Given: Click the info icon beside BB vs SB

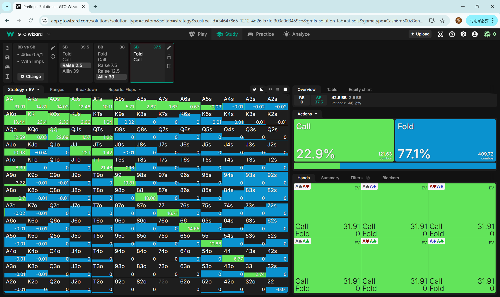Looking at the screenshot, I should coord(53,57).
